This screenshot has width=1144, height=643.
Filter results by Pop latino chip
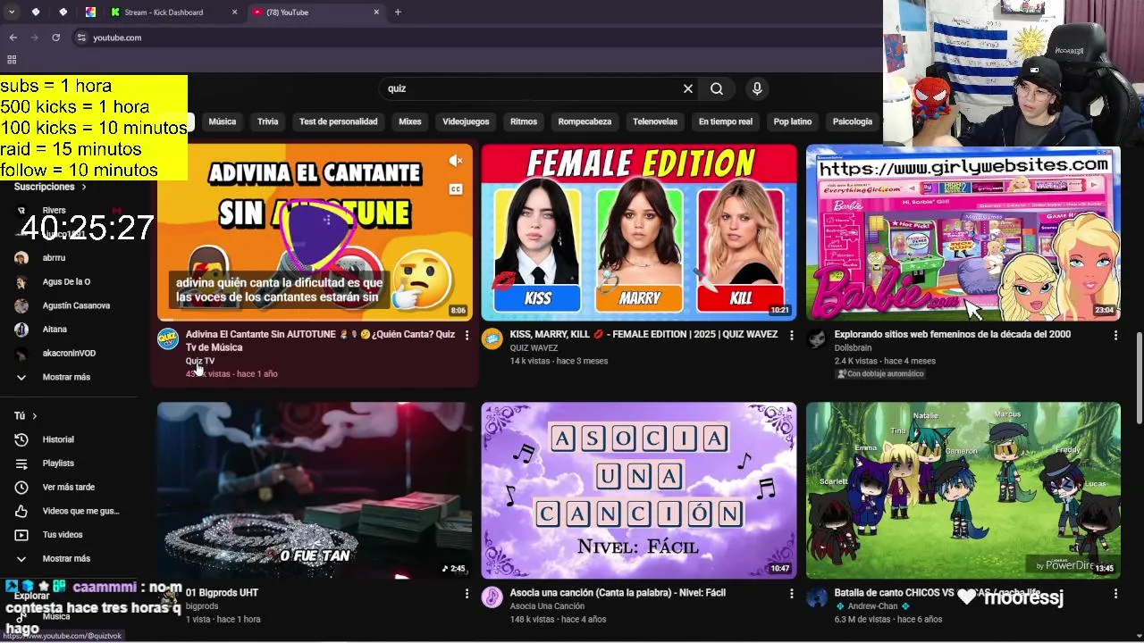coord(793,121)
